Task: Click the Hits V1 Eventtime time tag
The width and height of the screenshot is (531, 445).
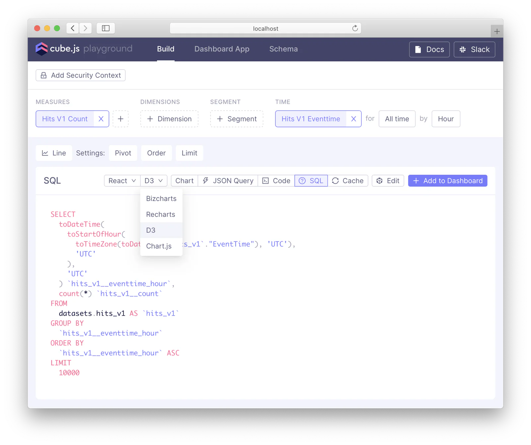Action: (311, 119)
